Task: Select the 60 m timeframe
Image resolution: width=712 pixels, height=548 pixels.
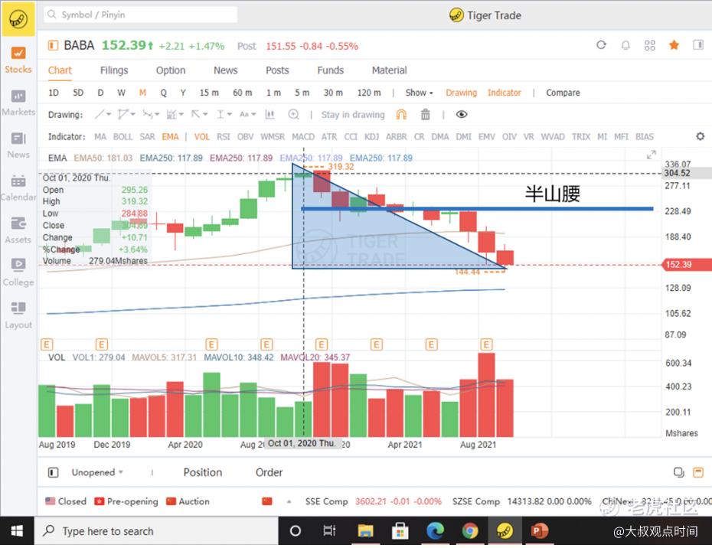Action: click(x=243, y=93)
